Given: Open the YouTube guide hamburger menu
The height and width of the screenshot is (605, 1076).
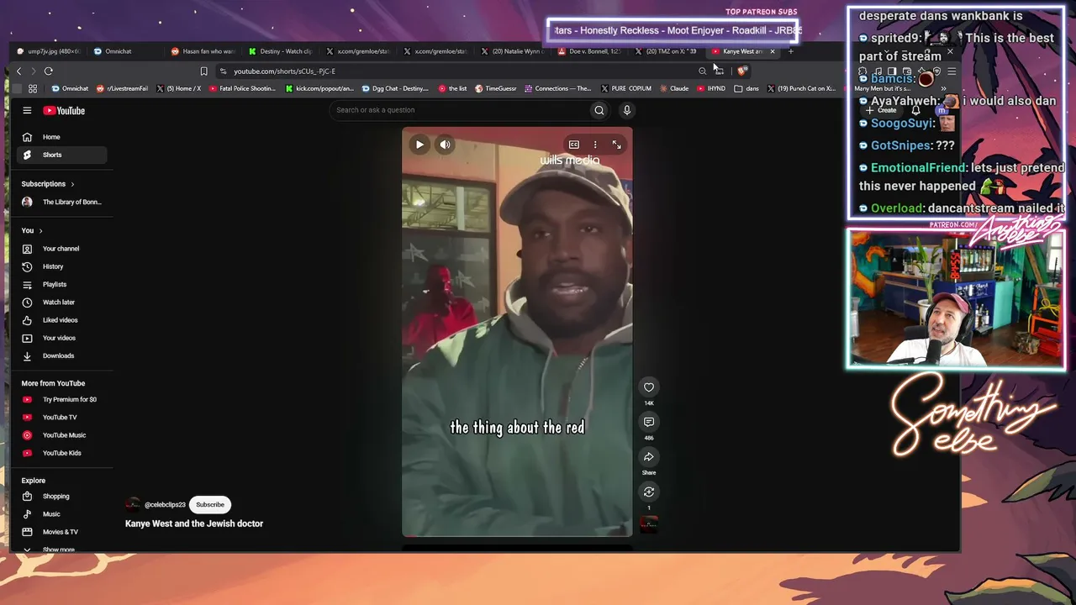Looking at the screenshot, I should click(x=27, y=110).
